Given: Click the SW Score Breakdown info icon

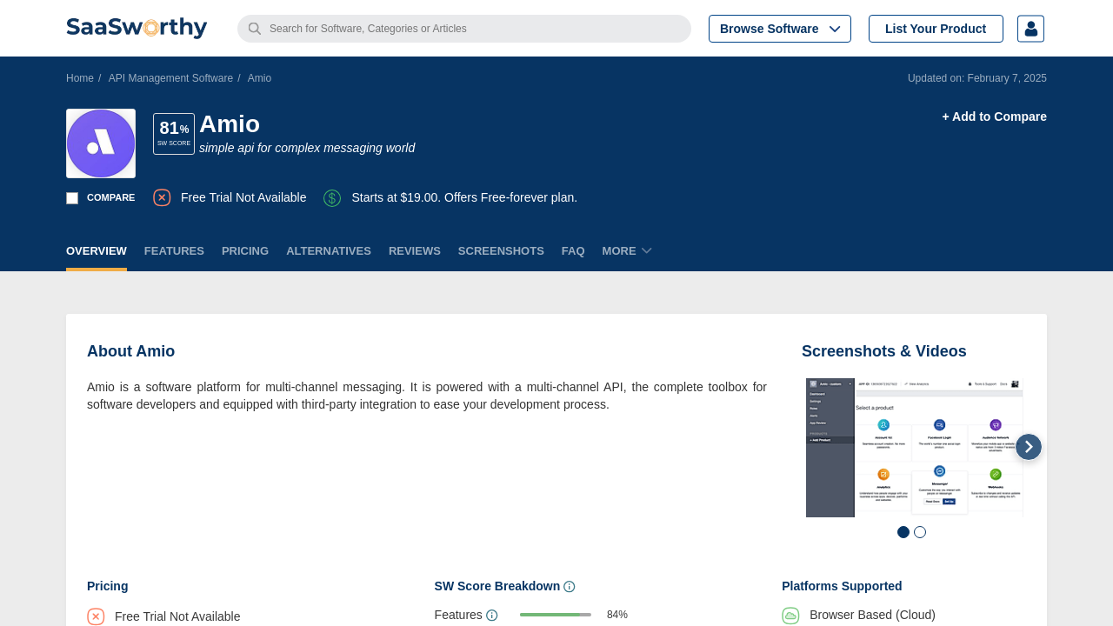Looking at the screenshot, I should [570, 587].
